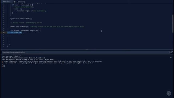Viewport: 174px width, 98px height.
Task: Click the 'java version' console output line
Action: 11,56
